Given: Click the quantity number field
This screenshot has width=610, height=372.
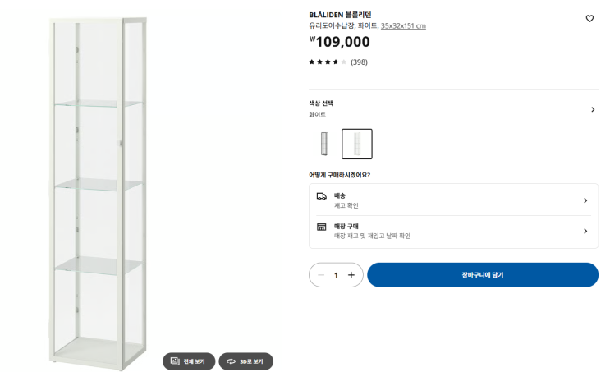Looking at the screenshot, I should (x=336, y=275).
